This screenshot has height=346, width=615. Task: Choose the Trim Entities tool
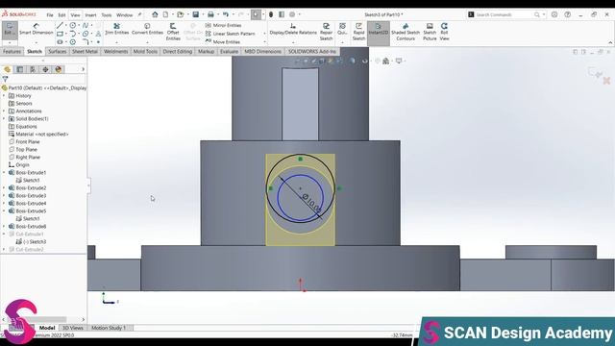116,29
